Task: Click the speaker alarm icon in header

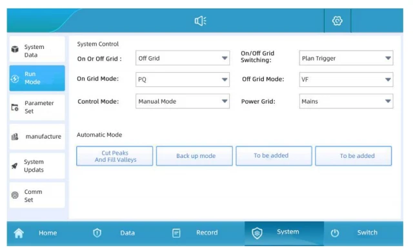Action: [x=201, y=21]
